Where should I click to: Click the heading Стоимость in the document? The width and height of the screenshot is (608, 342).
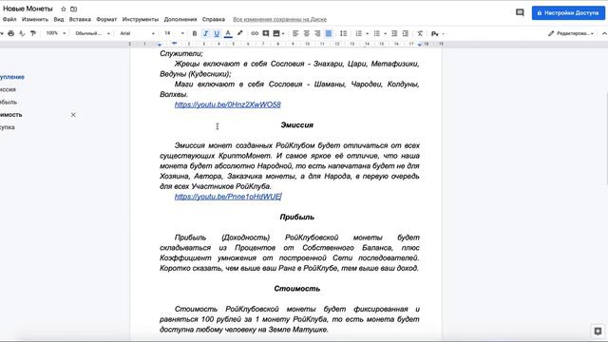tap(296, 289)
